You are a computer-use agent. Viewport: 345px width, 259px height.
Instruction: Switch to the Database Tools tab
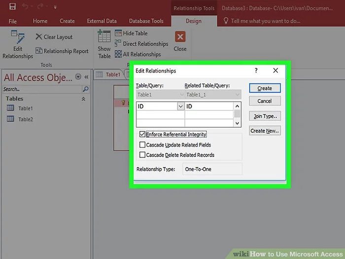(146, 21)
